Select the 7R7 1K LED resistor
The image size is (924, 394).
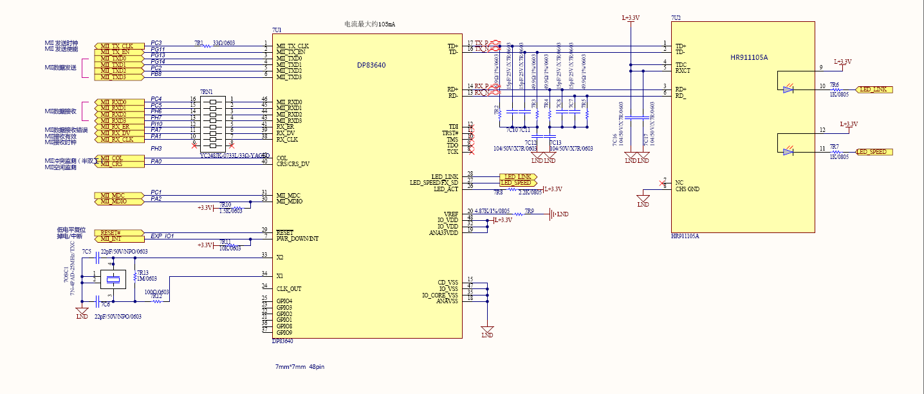pyautogui.click(x=835, y=152)
